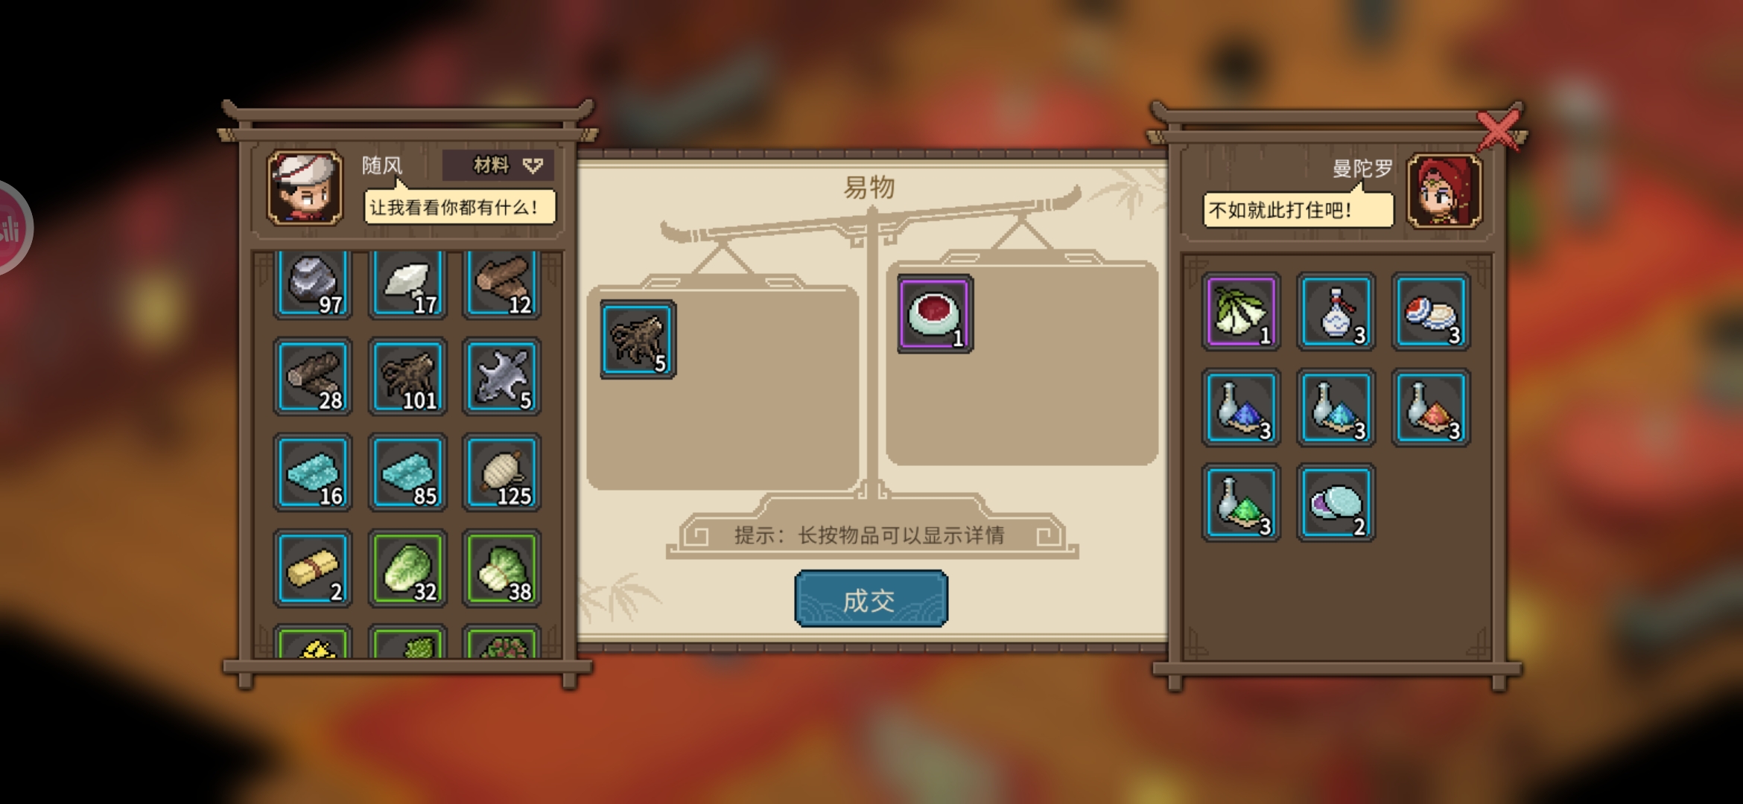The image size is (1743, 804).
Task: Choose the gray animal hide with 5
Action: tap(501, 376)
